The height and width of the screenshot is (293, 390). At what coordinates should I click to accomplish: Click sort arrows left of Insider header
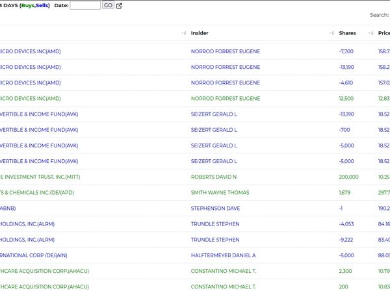[184, 33]
